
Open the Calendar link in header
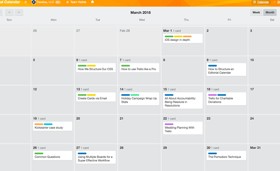[x=263, y=2]
